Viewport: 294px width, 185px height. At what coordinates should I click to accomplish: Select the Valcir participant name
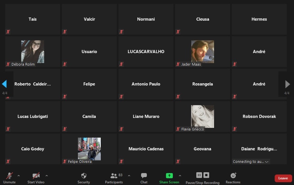pyautogui.click(x=89, y=19)
